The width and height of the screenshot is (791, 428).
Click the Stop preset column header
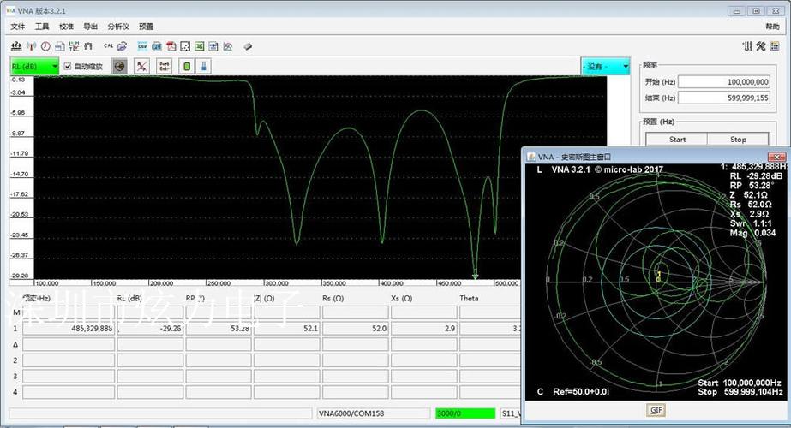pyautogui.click(x=738, y=140)
